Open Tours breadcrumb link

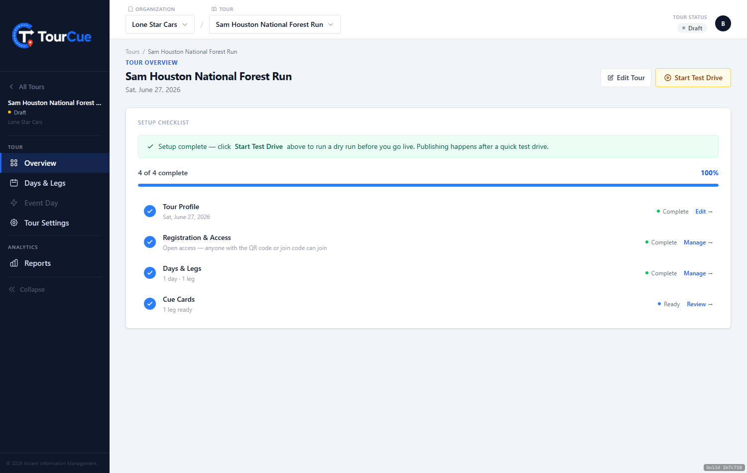[132, 52]
